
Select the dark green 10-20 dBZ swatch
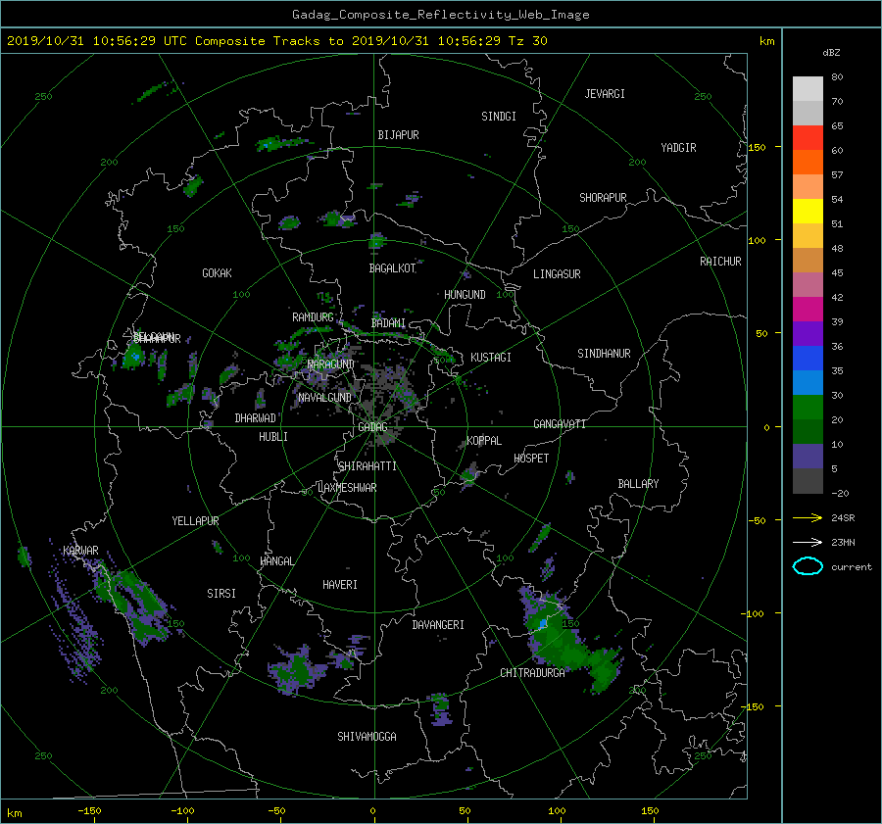pos(808,431)
